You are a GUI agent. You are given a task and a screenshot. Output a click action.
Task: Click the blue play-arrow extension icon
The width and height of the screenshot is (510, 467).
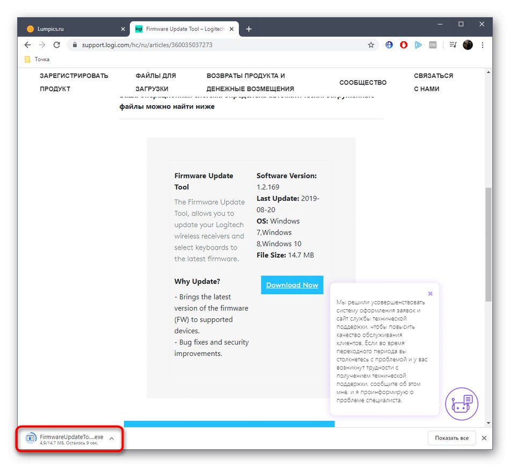tap(418, 45)
